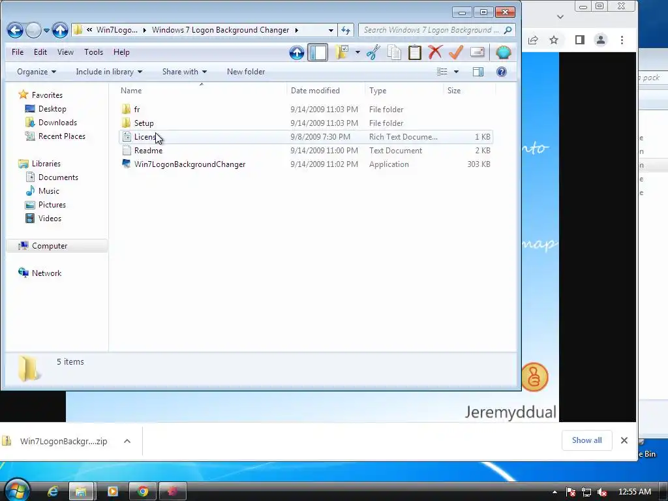This screenshot has height=501, width=668.
Task: Click the Windows Start orb
Action: click(x=17, y=490)
